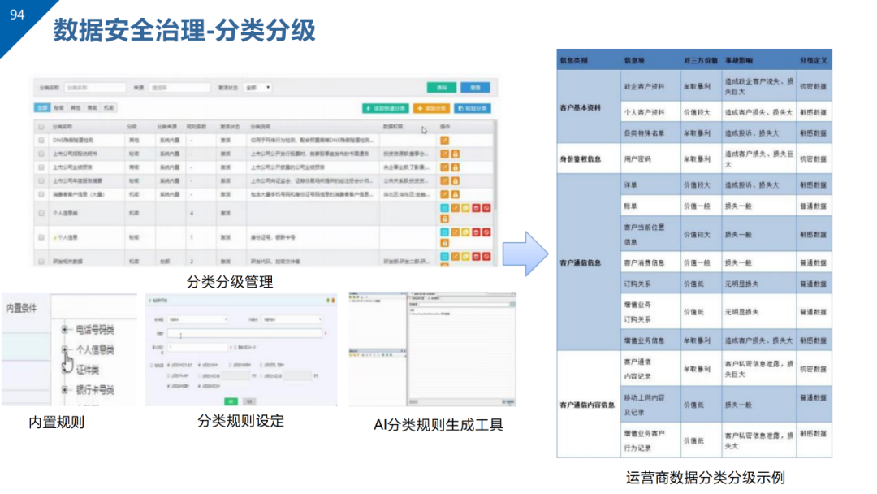Click the 内置条件 label
The height and width of the screenshot is (494, 877).
22,308
